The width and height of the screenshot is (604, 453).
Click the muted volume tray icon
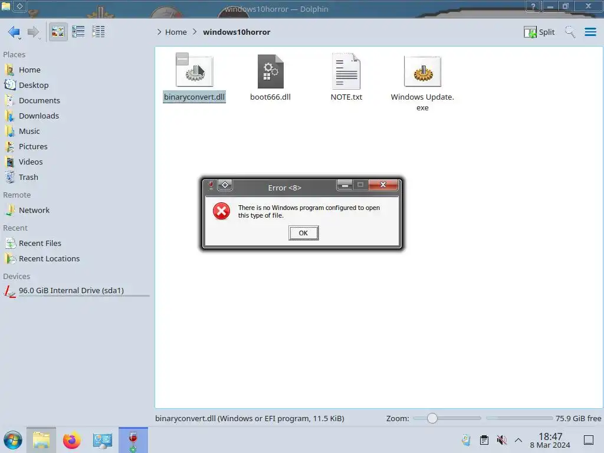(x=501, y=440)
